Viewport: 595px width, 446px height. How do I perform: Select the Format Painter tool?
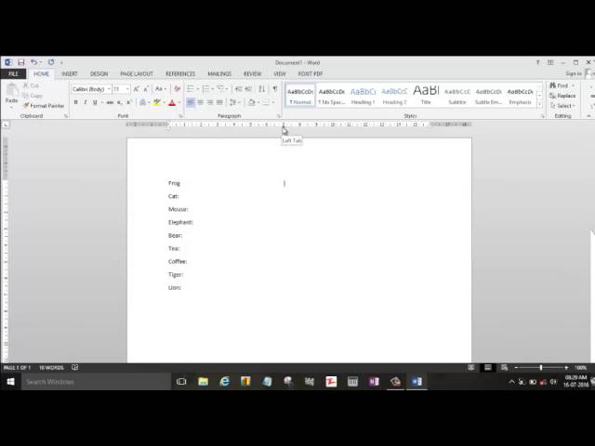46,106
